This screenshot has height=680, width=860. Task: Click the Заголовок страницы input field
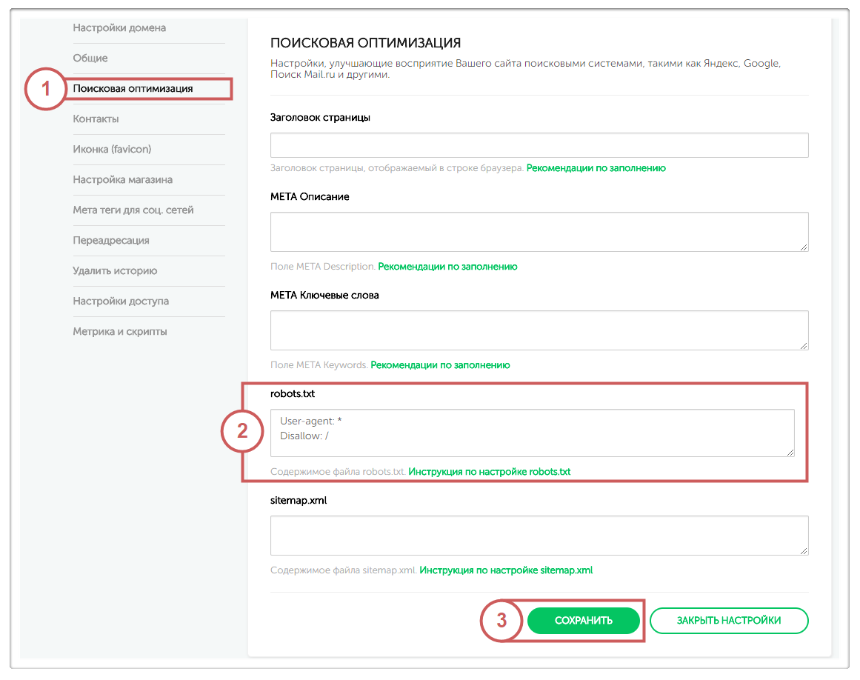click(539, 145)
